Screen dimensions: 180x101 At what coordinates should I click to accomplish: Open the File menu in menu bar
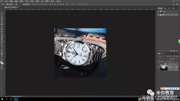click(x=6, y=1)
